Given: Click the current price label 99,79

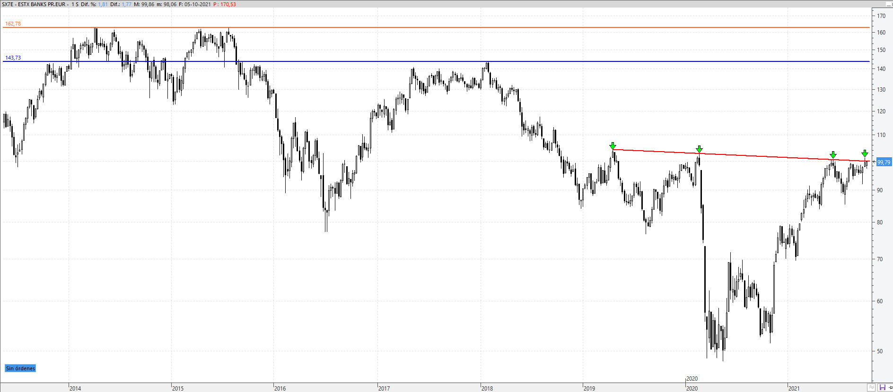Looking at the screenshot, I should [883, 162].
